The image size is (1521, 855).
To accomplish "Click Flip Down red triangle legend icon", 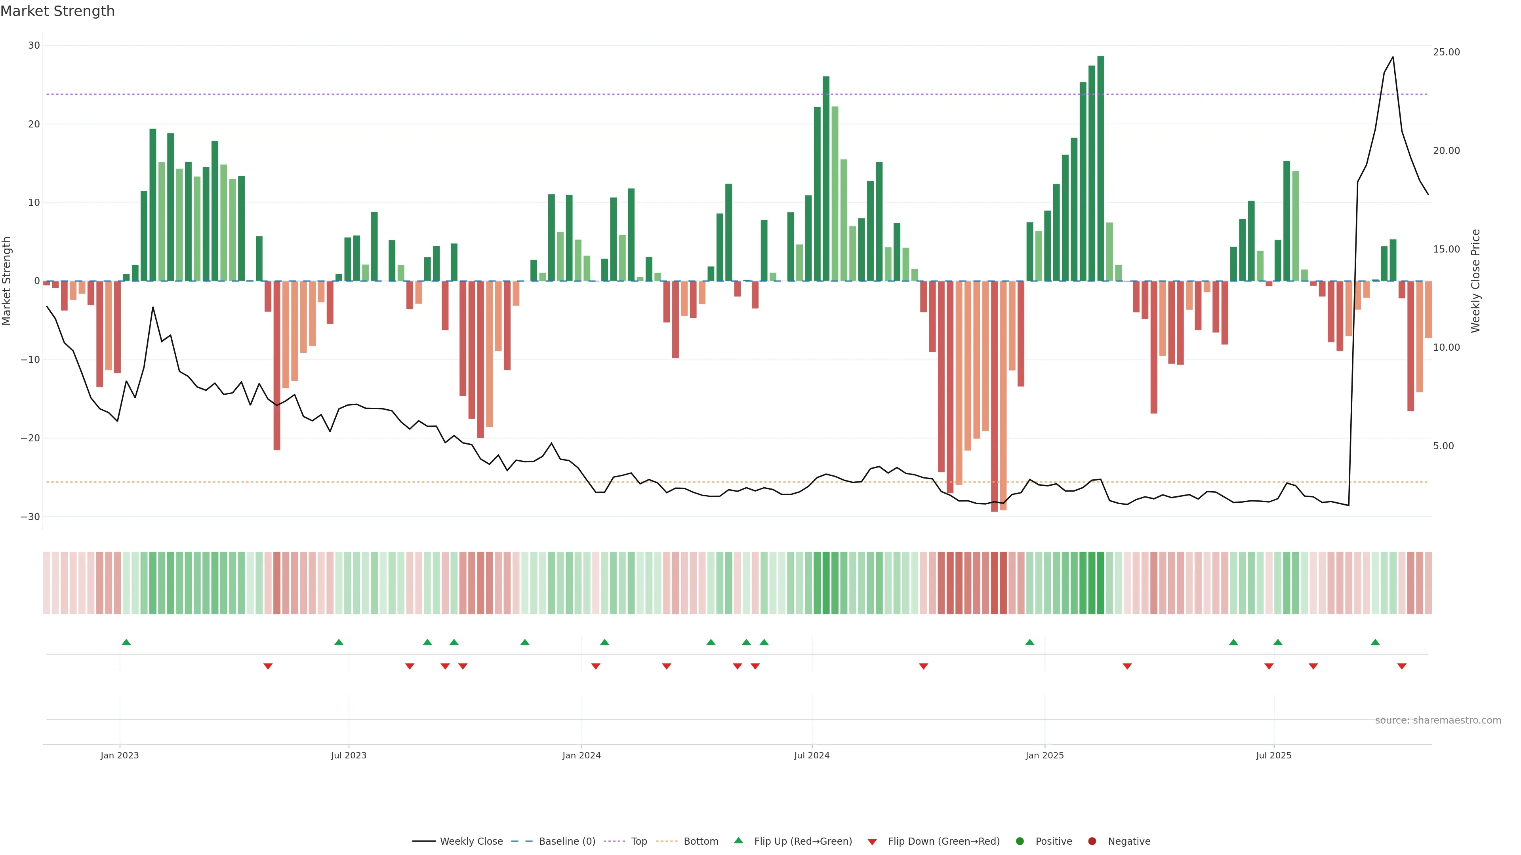I will [872, 842].
